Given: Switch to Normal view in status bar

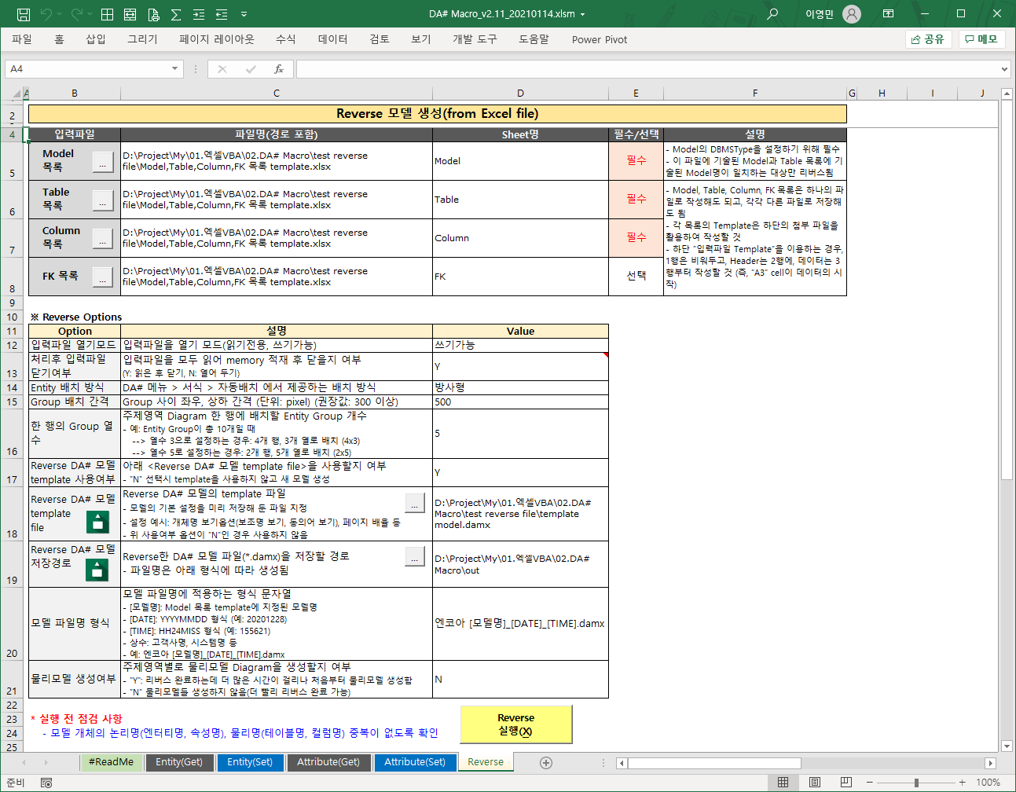Looking at the screenshot, I should coord(783,783).
